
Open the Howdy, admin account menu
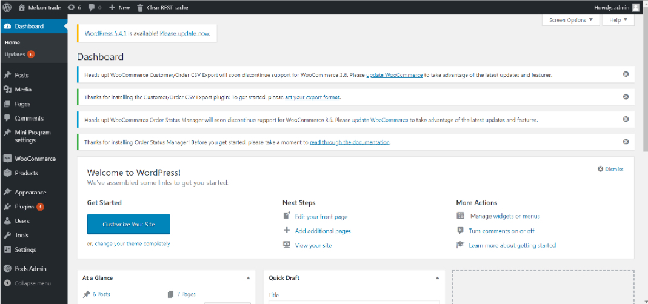616,7
